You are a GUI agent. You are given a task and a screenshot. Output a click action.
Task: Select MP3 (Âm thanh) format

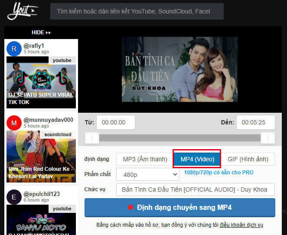pos(145,159)
